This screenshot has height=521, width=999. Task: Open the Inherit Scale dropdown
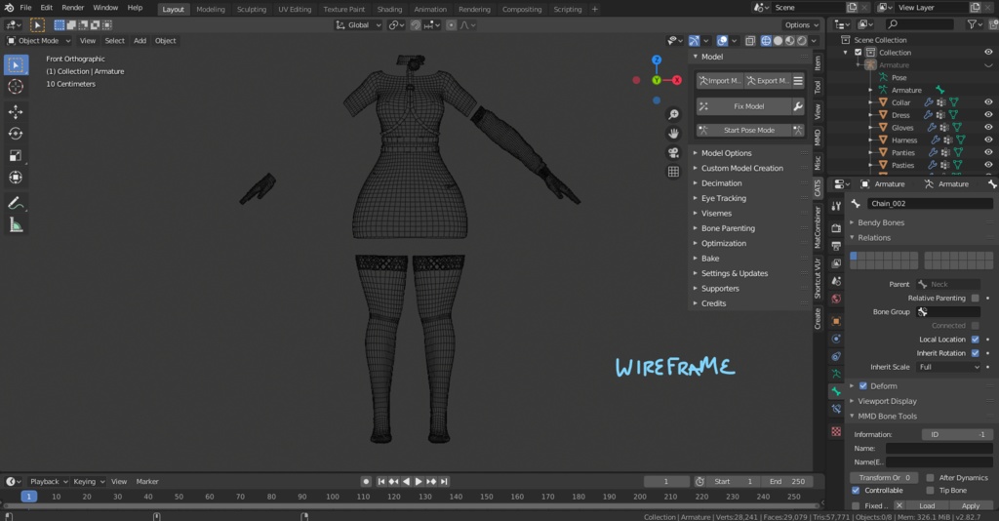947,367
